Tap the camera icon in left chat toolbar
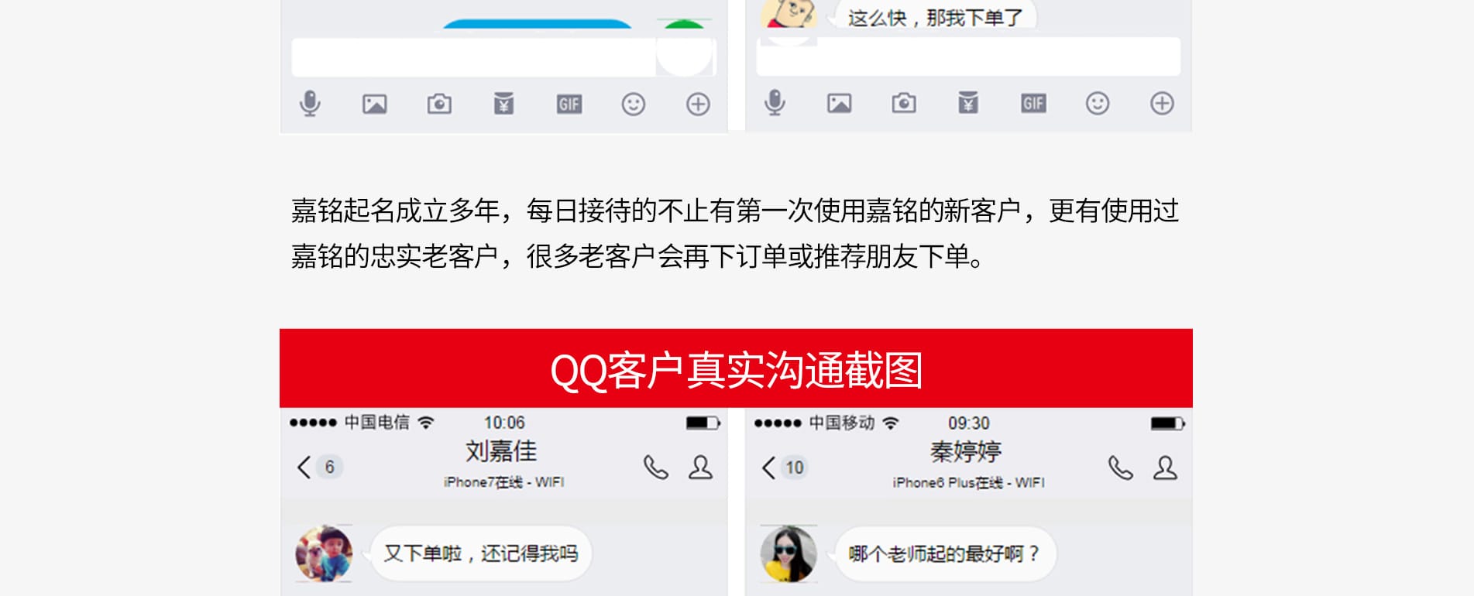Viewport: 1474px width, 596px height. coord(439,104)
